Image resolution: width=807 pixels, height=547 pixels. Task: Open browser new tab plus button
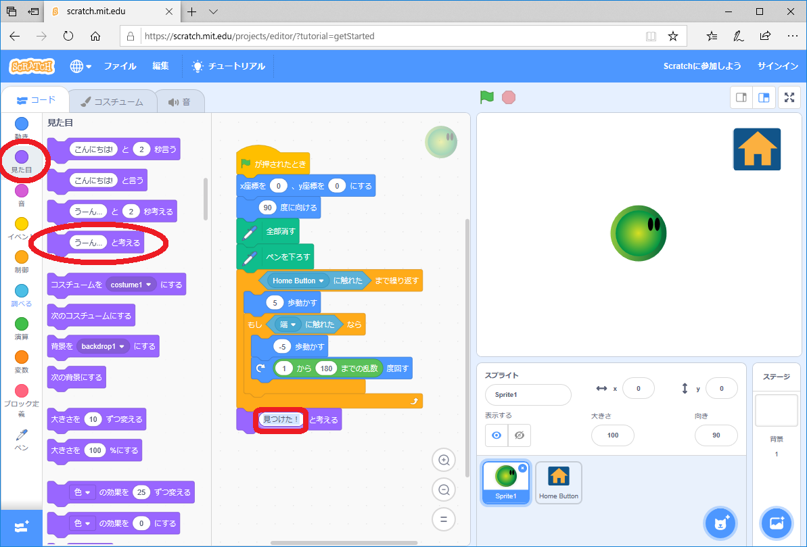pos(192,11)
